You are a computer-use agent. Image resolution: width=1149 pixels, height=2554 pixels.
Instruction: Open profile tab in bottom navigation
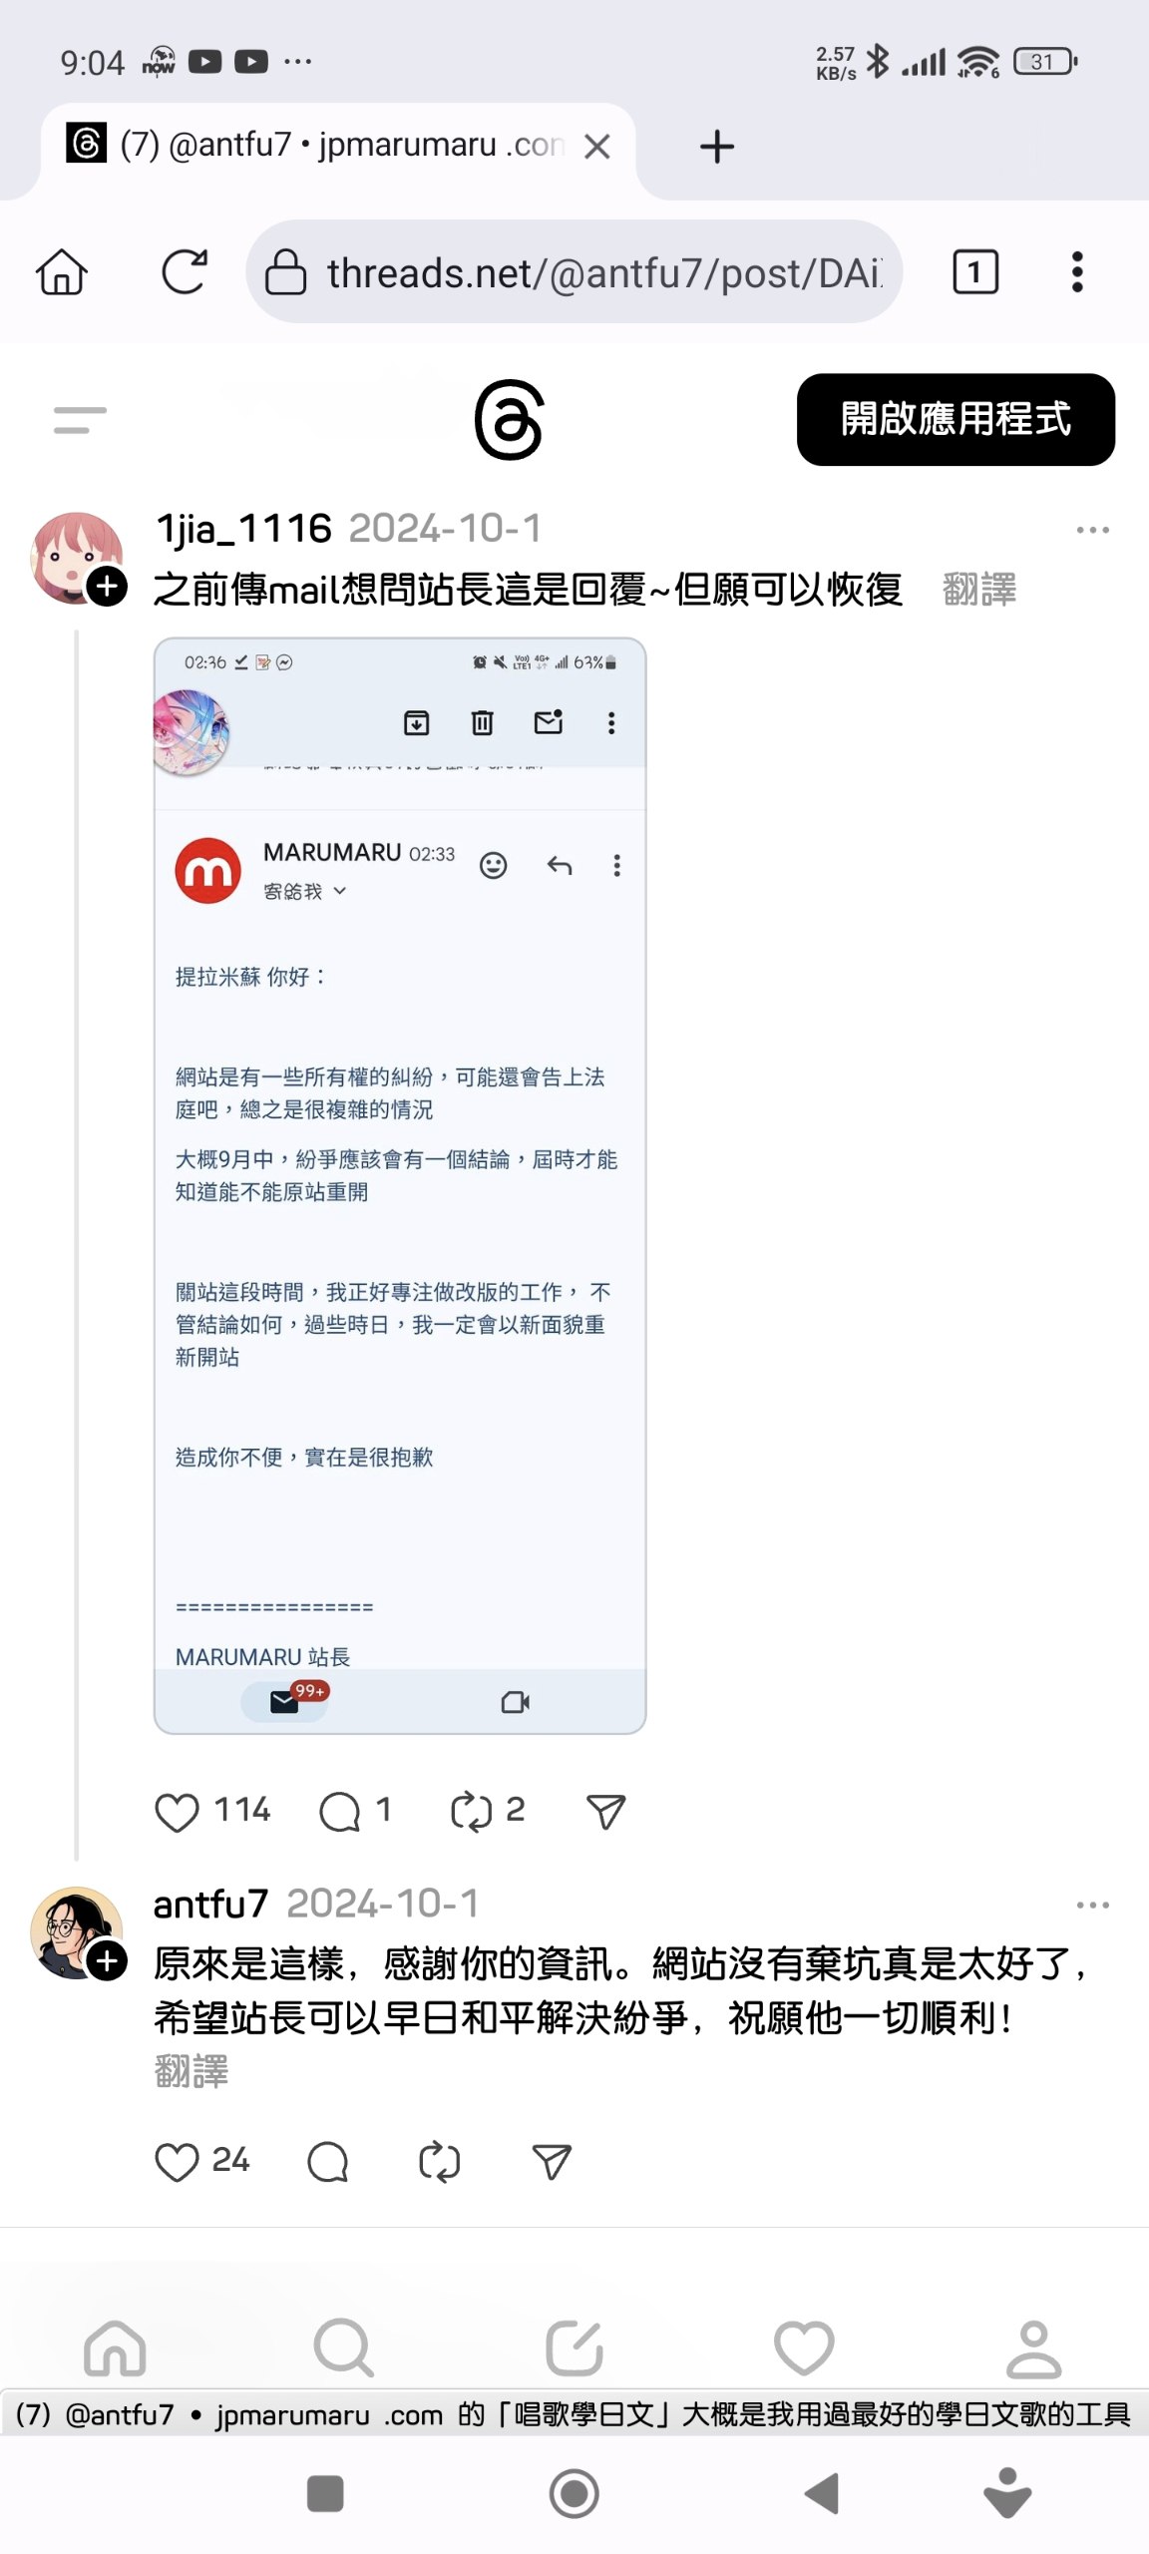1034,2348
